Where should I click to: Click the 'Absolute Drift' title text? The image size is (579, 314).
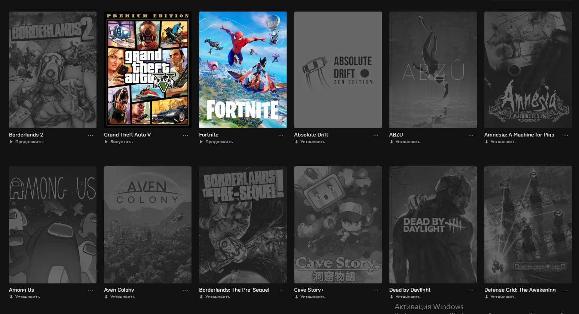311,135
